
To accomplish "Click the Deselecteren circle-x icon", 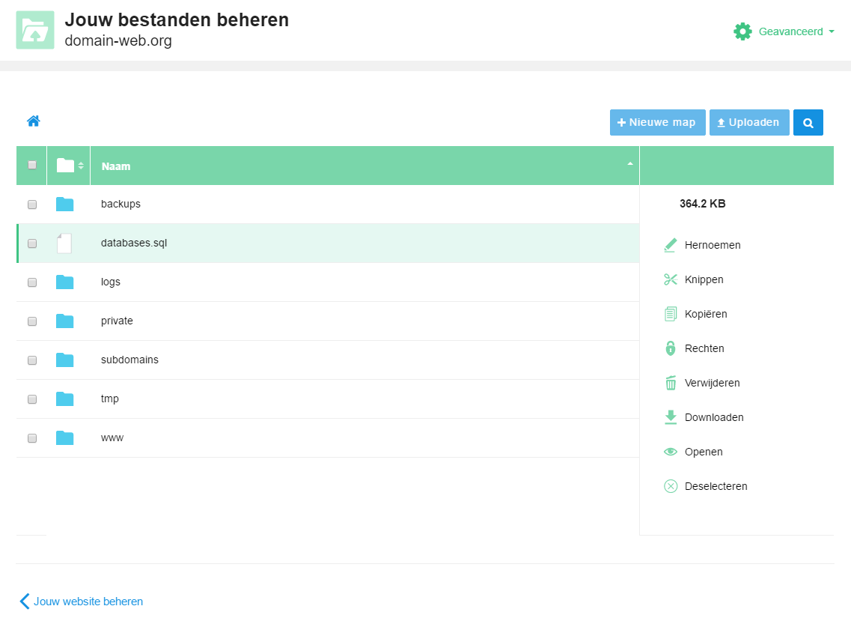I will (x=671, y=486).
